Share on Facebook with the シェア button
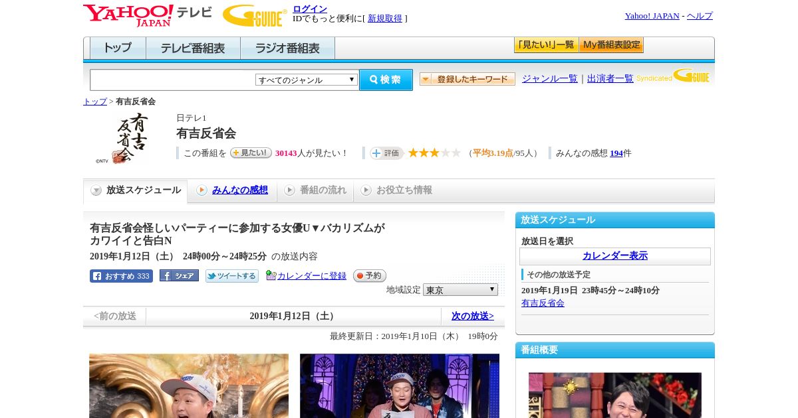798x418 pixels. (x=179, y=276)
